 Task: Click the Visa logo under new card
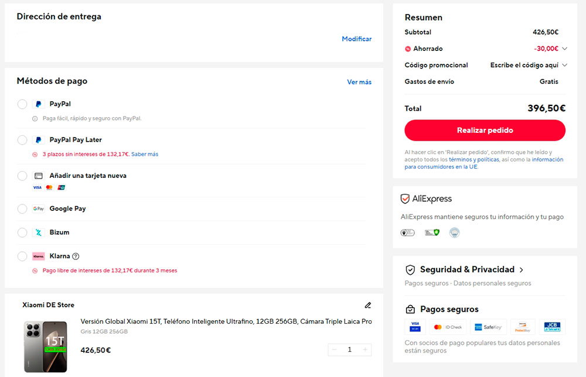tap(38, 187)
